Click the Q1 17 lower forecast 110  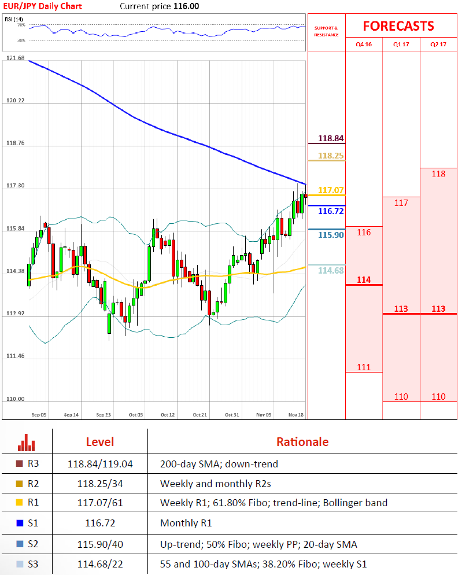(x=401, y=396)
